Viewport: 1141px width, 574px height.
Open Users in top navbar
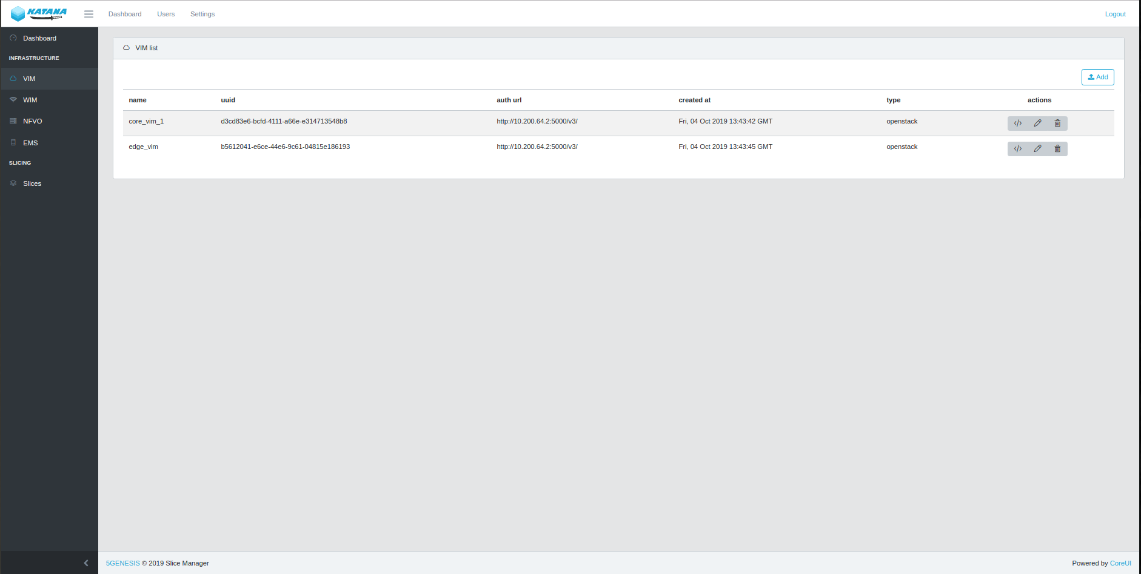click(166, 14)
